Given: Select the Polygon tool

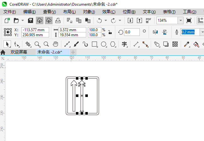Looking at the screenshot, I should tap(113, 44).
